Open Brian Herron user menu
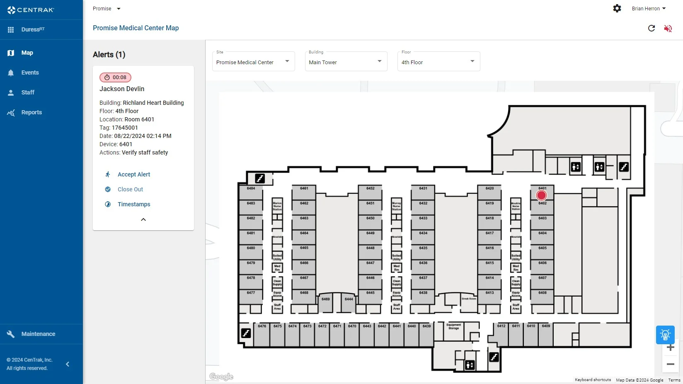Viewport: 683px width, 384px height. 649,9
